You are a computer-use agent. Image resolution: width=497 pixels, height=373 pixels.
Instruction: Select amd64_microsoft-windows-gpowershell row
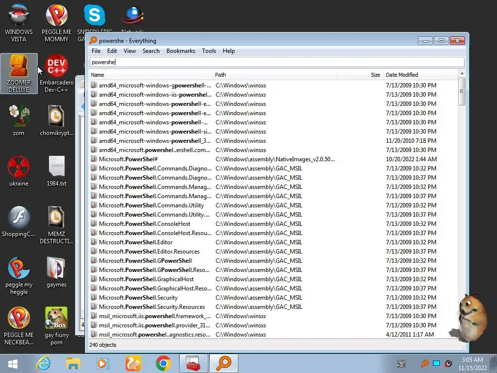click(x=274, y=85)
